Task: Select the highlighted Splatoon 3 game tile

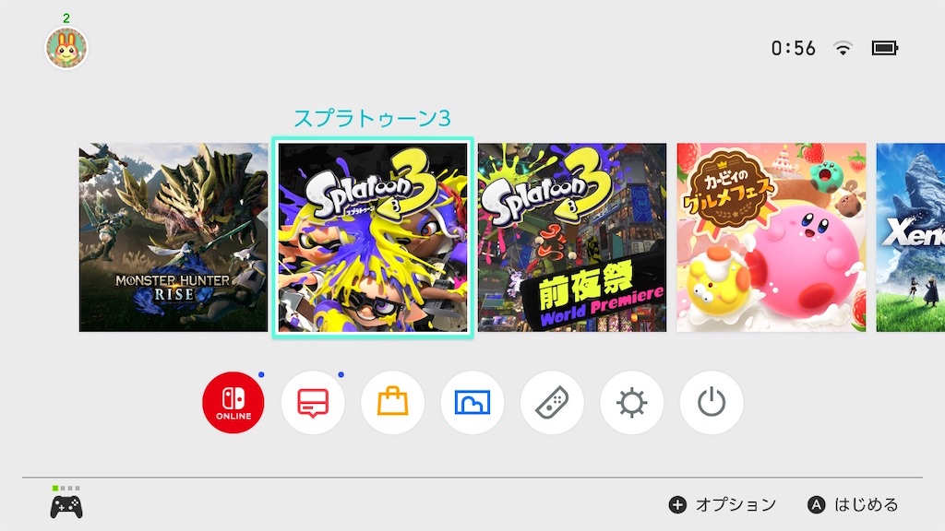Action: point(373,237)
